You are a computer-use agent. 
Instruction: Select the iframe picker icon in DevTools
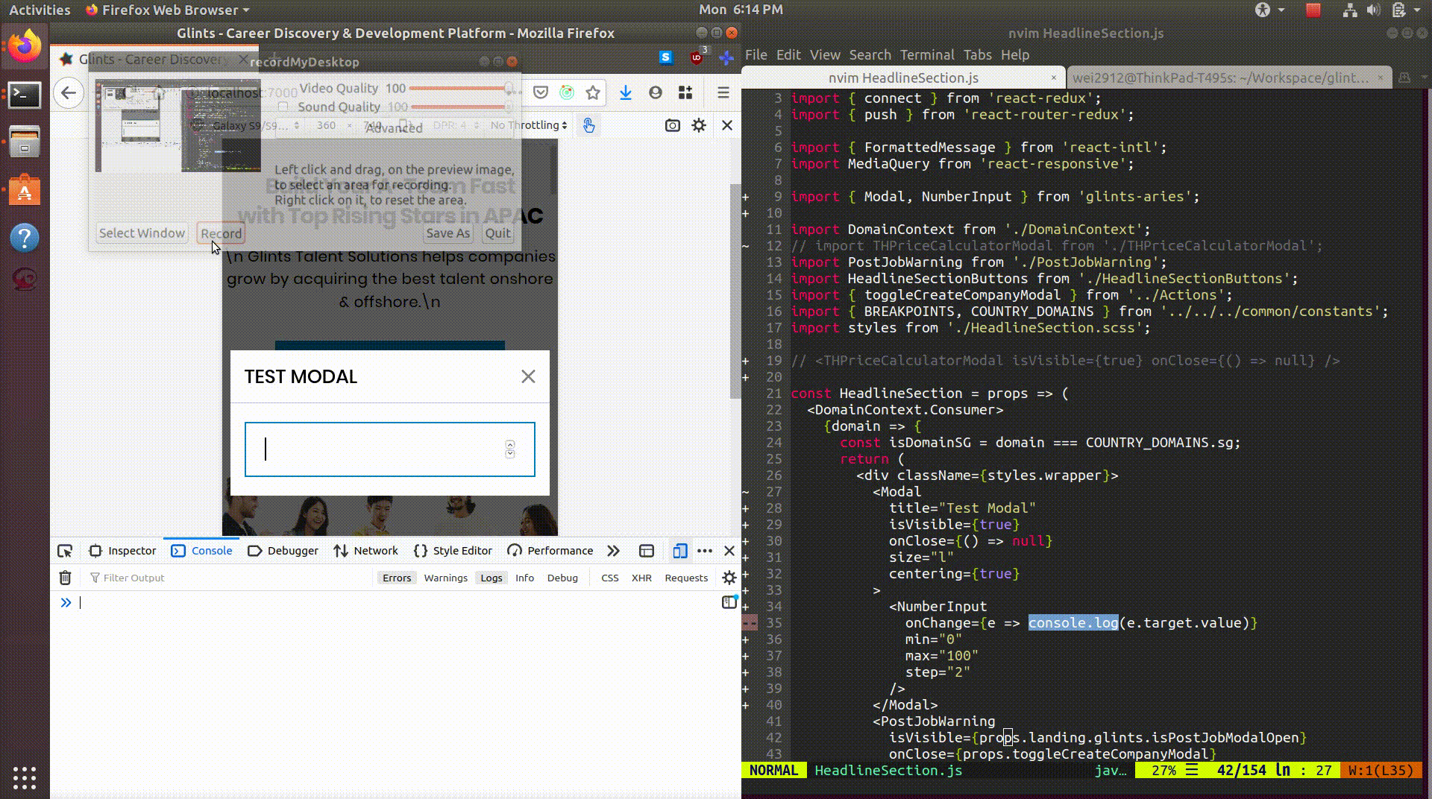tap(647, 551)
